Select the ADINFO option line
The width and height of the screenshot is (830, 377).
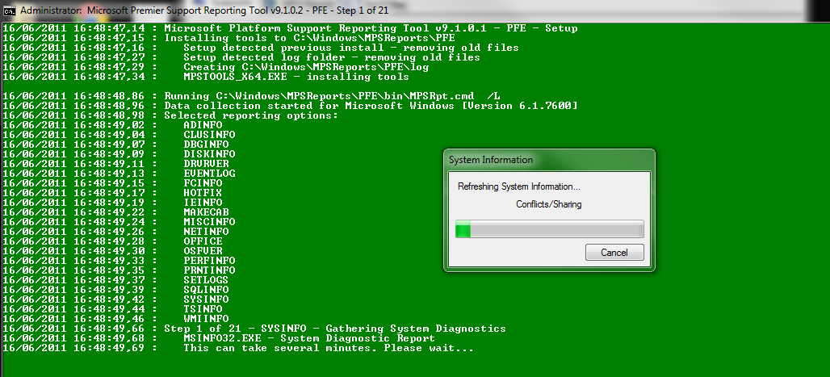112,125
